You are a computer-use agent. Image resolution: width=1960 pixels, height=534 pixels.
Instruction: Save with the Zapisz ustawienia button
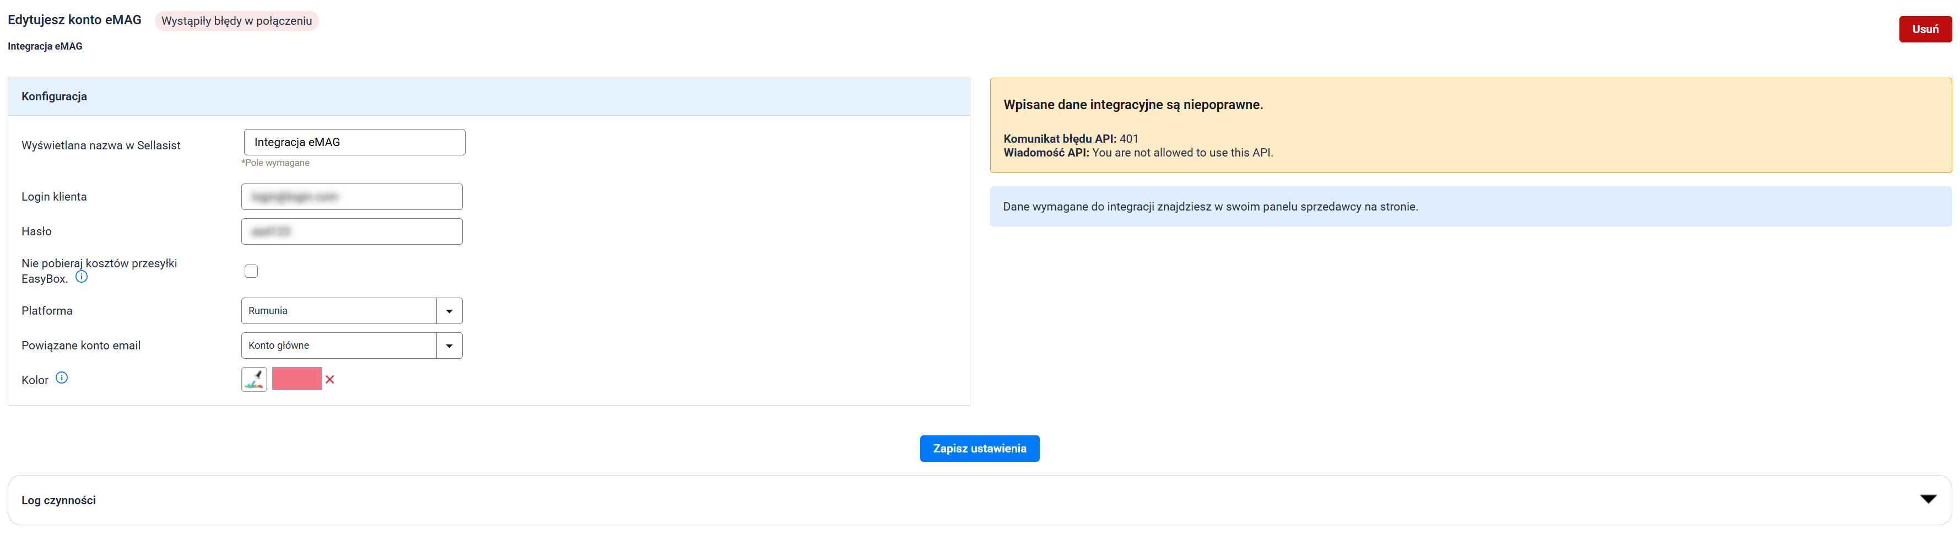tap(979, 448)
